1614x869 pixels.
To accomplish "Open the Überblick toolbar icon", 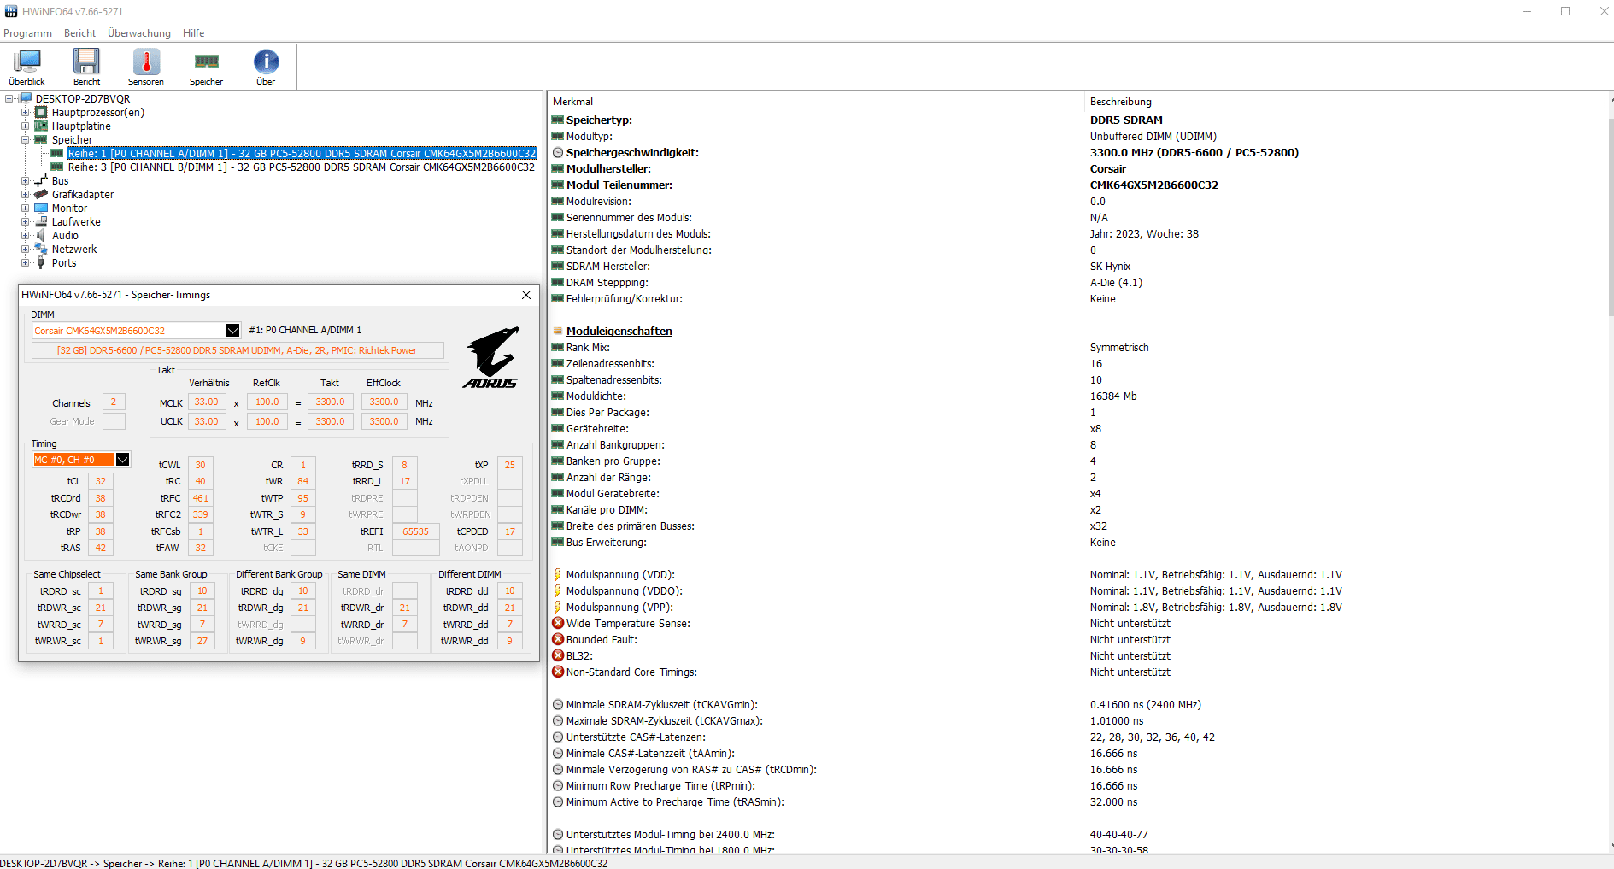I will 26,67.
